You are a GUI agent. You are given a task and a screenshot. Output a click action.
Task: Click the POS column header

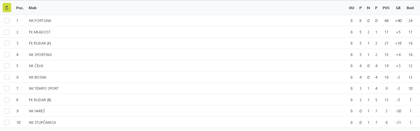[x=386, y=8]
